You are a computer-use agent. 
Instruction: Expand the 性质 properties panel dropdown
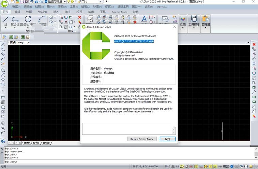(x=183, y=28)
